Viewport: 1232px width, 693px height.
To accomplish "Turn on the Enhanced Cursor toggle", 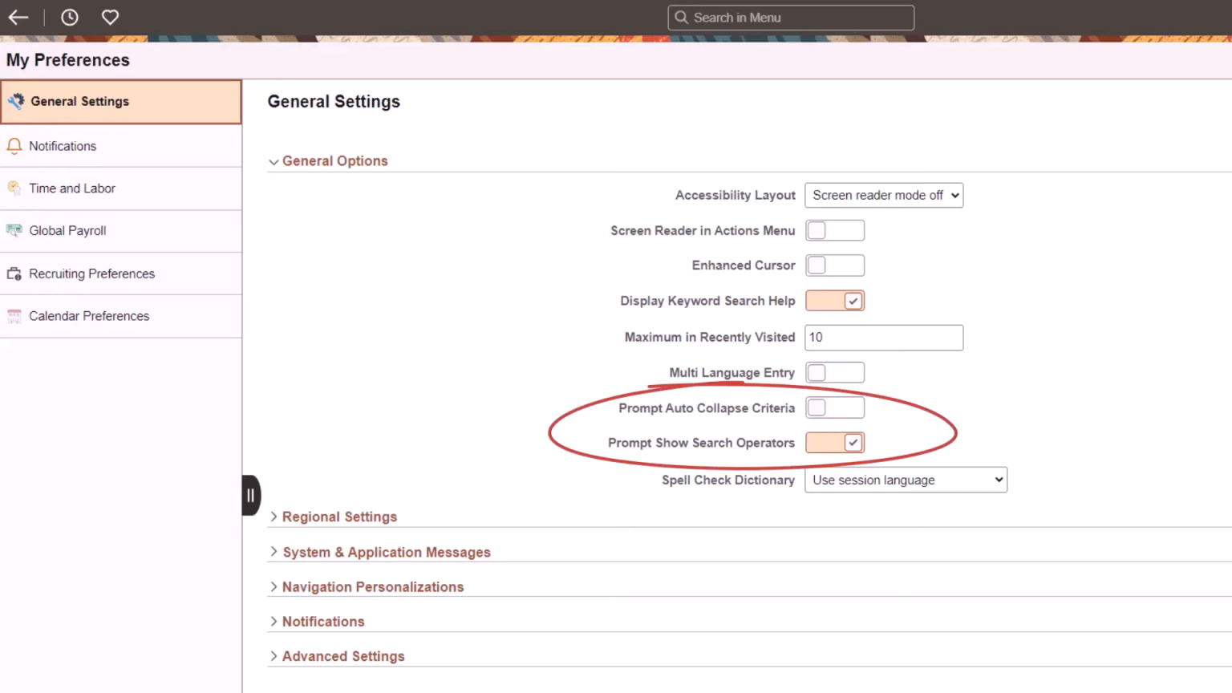I will [835, 265].
